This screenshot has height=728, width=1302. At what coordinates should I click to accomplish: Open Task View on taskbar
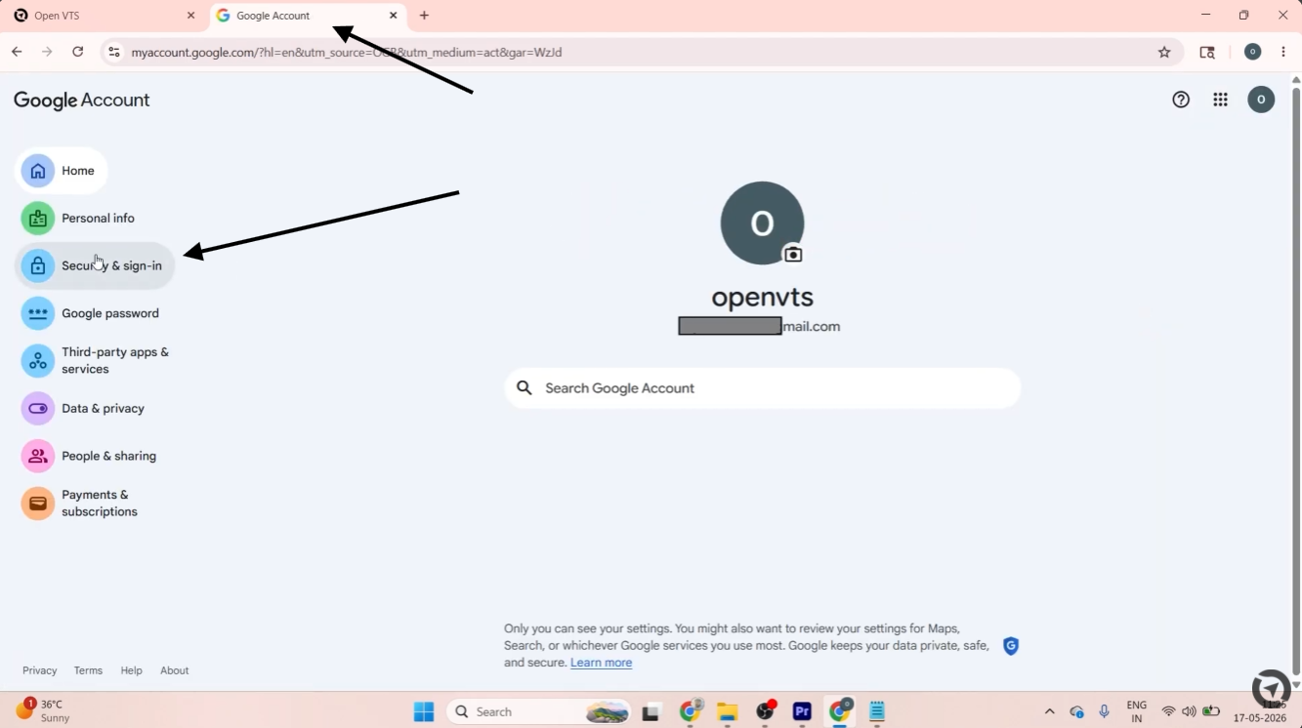pyautogui.click(x=651, y=712)
